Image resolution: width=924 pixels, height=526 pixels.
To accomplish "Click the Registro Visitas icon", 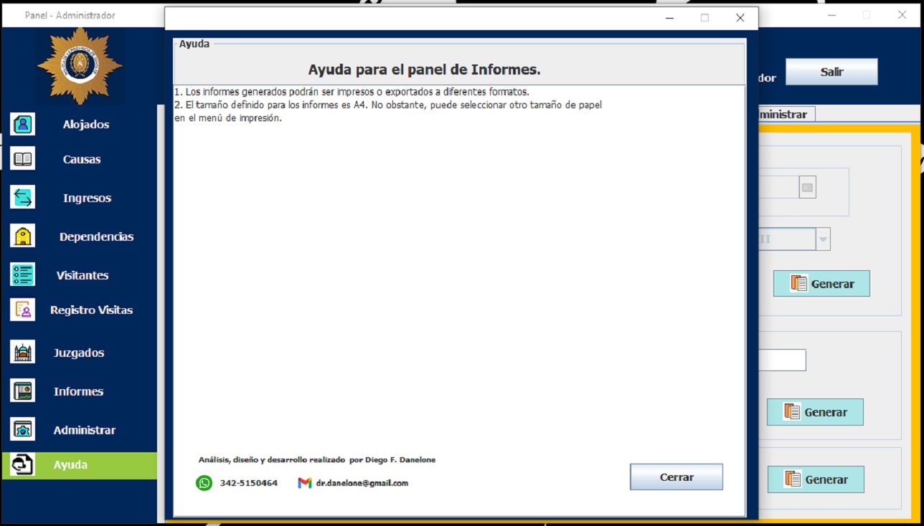I will coord(23,310).
